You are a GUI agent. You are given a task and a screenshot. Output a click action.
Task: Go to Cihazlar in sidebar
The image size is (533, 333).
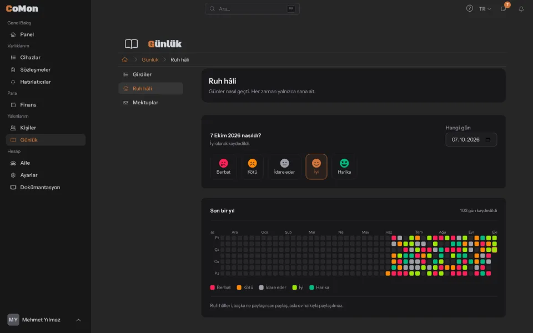[46, 57]
